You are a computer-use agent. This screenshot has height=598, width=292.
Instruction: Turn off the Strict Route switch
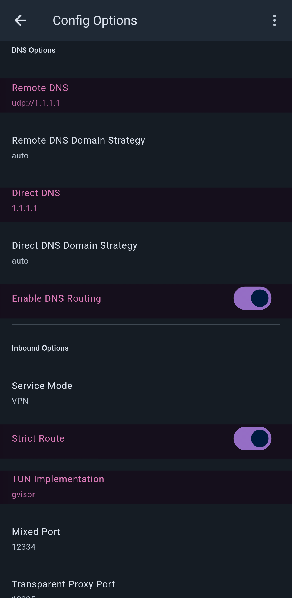coord(252,438)
